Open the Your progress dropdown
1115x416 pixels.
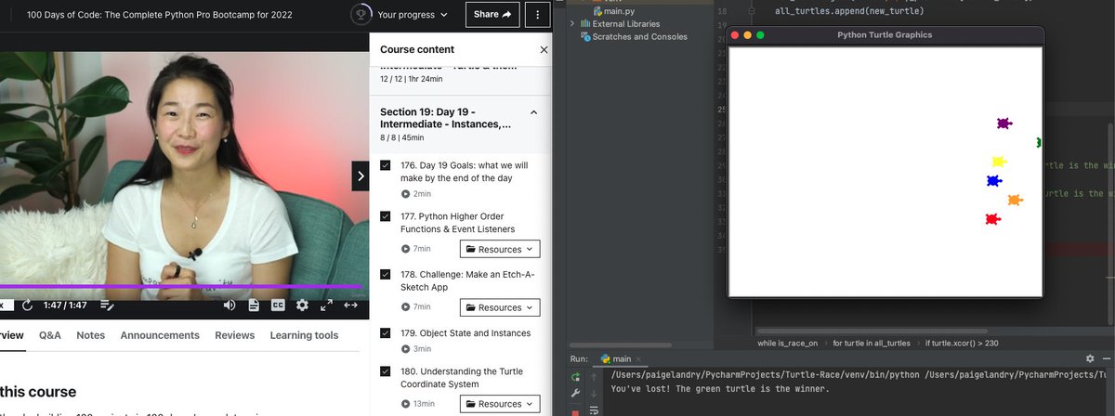[412, 15]
